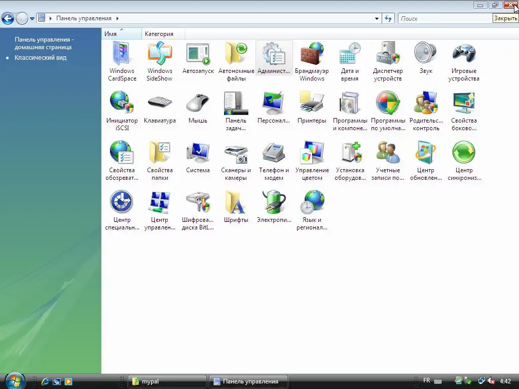This screenshot has width=519, height=389.
Task: Open Программы и компоненты icon
Action: click(350, 111)
